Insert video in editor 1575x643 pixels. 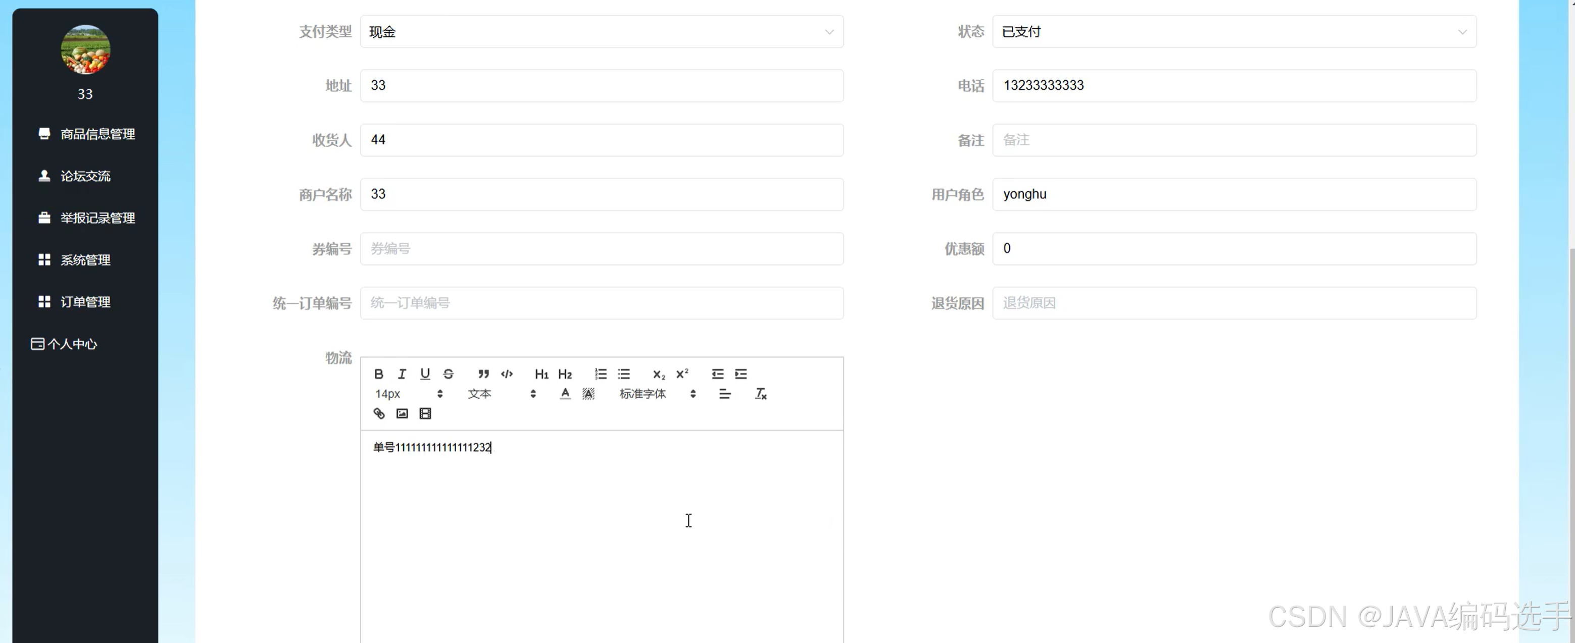pyautogui.click(x=425, y=413)
